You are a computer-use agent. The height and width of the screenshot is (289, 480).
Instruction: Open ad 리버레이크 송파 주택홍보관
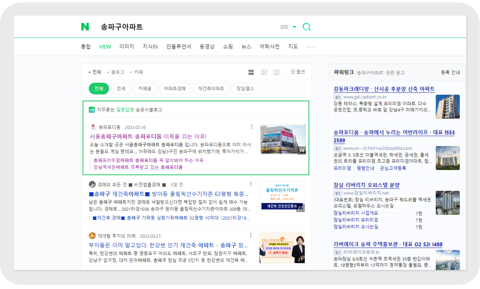(388, 244)
